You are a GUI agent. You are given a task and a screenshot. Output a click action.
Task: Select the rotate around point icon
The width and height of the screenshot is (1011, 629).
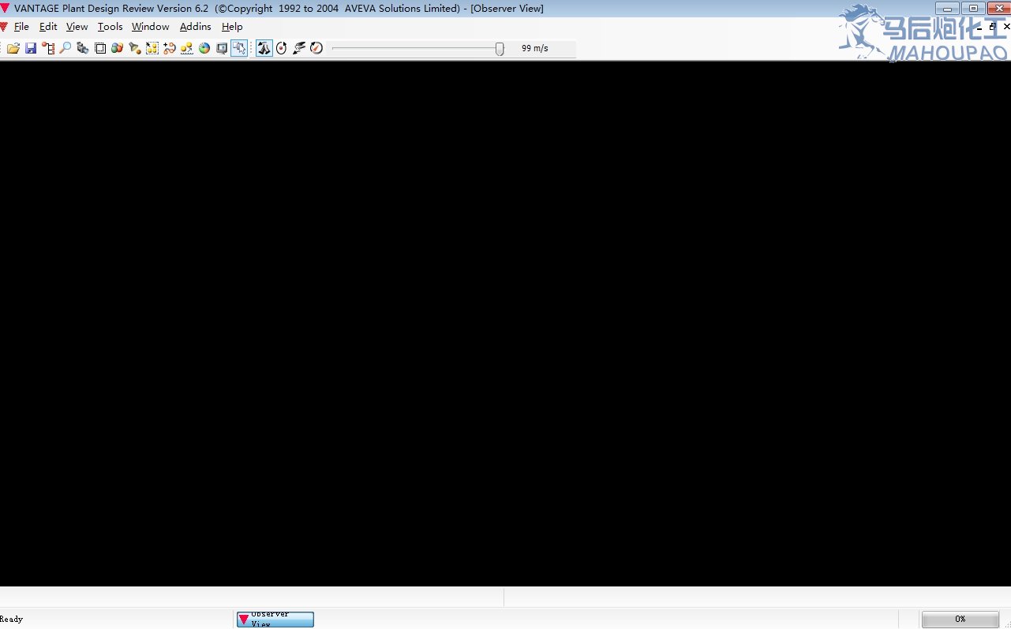pos(281,48)
